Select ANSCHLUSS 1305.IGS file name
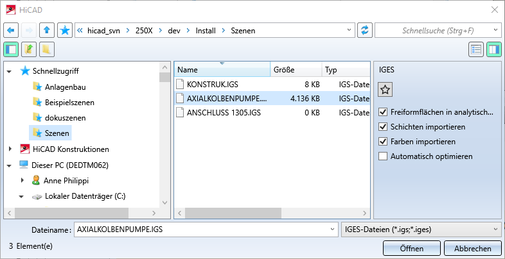This screenshot has height=259, width=505. [x=224, y=113]
